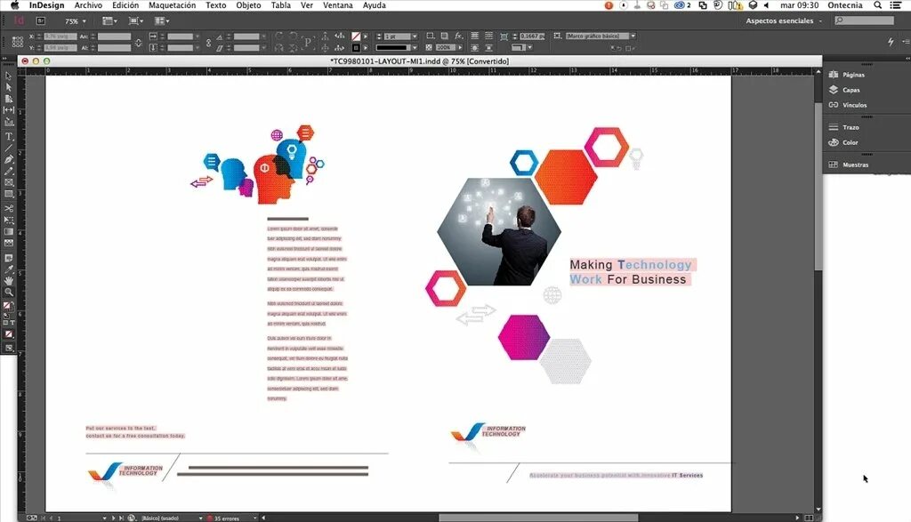
Task: Select the Note tool
Action: [8, 258]
